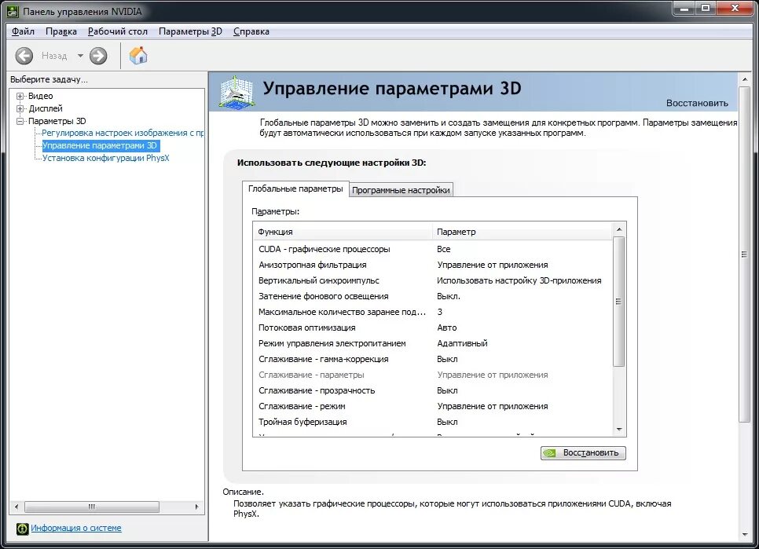Collapse the Параметры 3D tree node

pyautogui.click(x=20, y=121)
